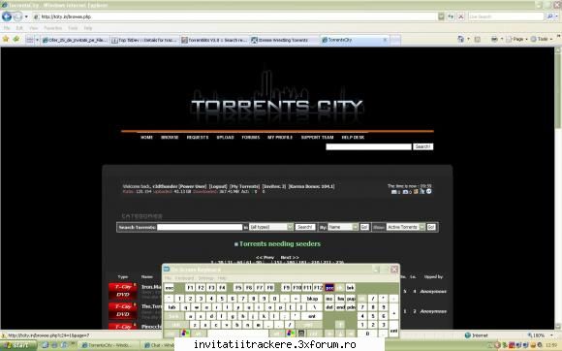The height and width of the screenshot is (351, 562).
Task: Expand the By Name search dropdown
Action: [x=356, y=227]
